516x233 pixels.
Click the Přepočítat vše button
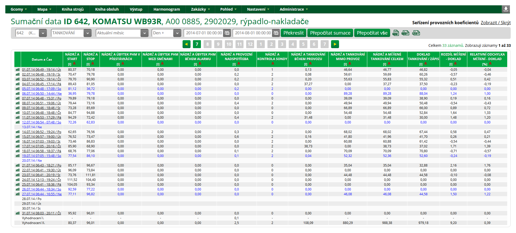[x=372, y=33]
